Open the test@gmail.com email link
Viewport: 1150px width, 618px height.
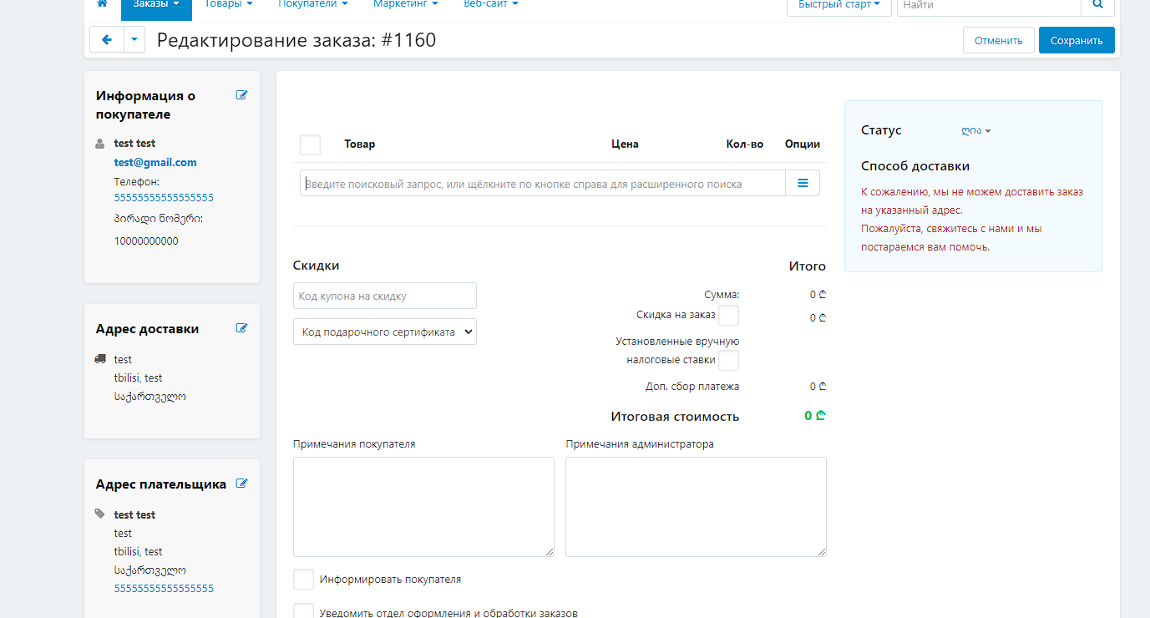tap(155, 162)
